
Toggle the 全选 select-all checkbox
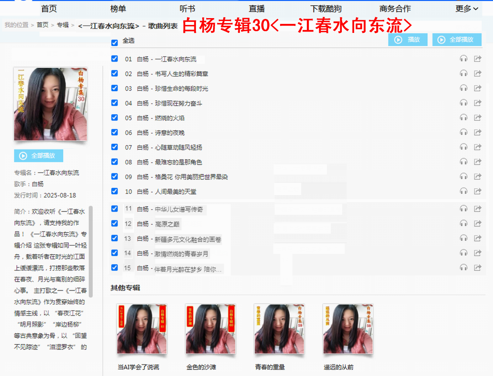click(115, 42)
